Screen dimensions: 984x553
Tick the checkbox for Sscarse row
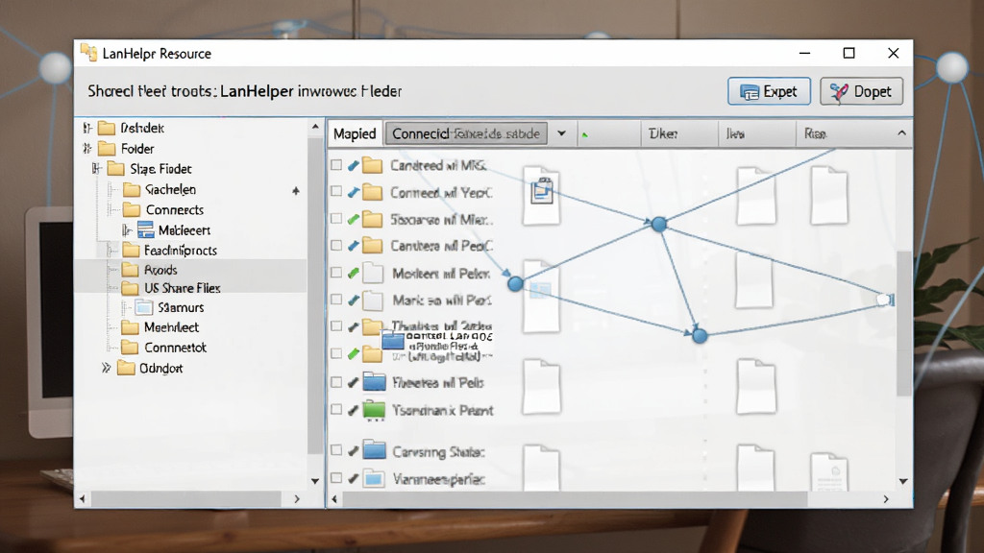[x=336, y=218]
